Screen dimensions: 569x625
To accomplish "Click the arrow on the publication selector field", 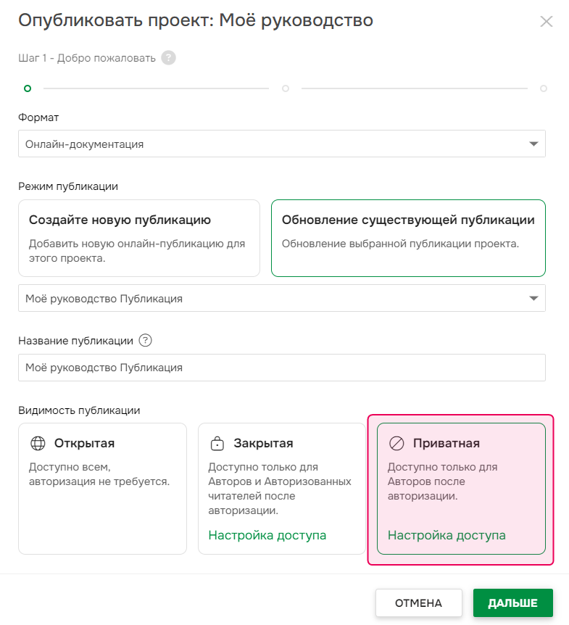I will [x=534, y=298].
